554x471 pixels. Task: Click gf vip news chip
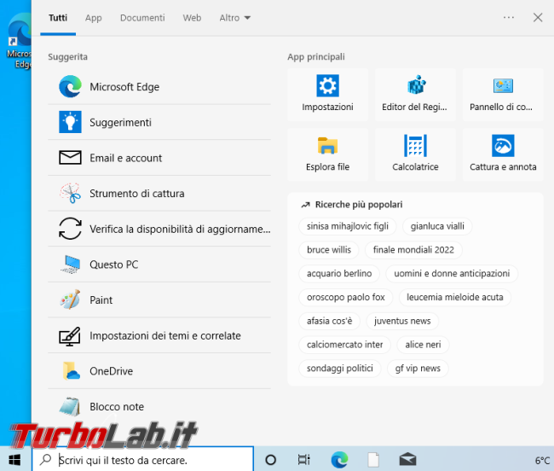tap(418, 368)
